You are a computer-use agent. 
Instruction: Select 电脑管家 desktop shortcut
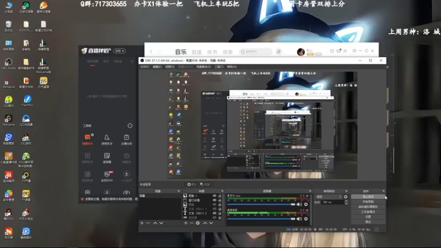(x=8, y=139)
